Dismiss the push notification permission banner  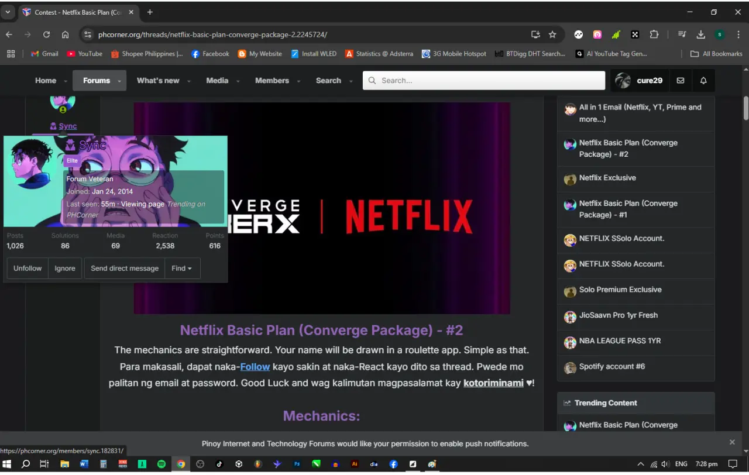click(732, 442)
